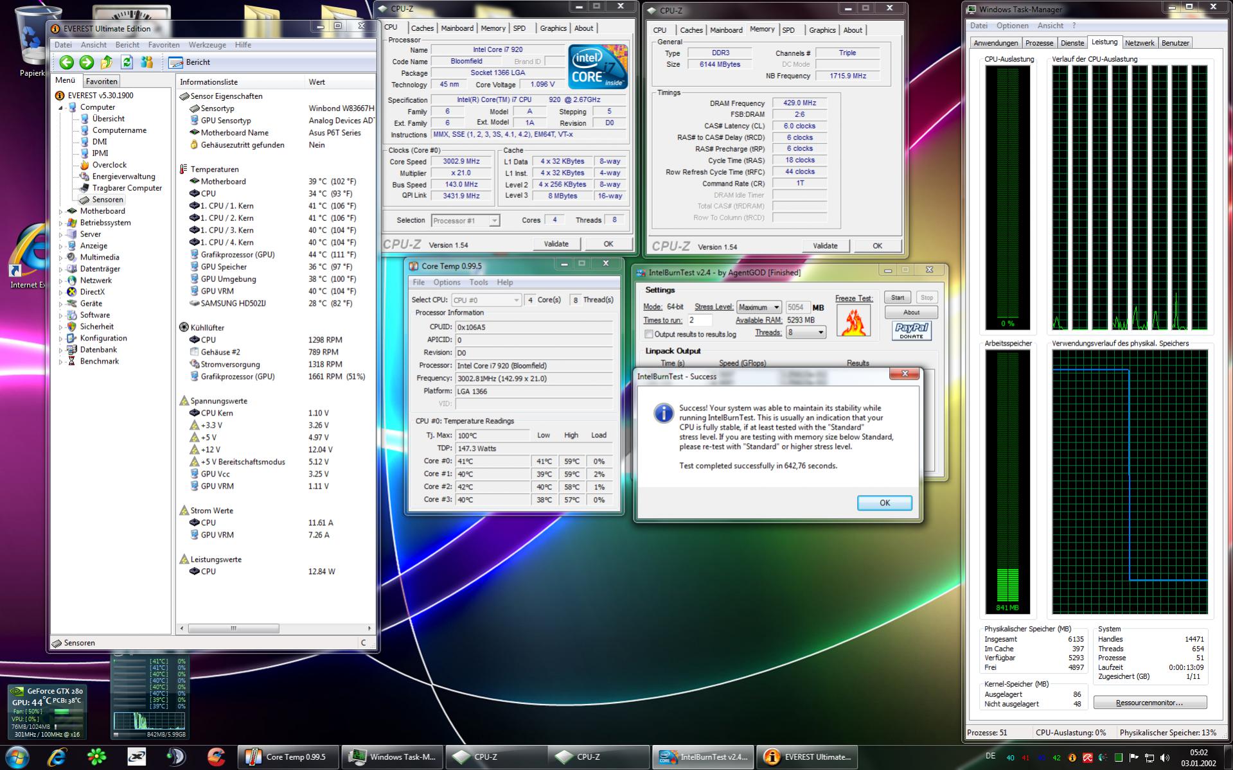Viewport: 1233px width, 770px height.
Task: Click OK in the IntelBurnTest Success dialog
Action: point(884,503)
